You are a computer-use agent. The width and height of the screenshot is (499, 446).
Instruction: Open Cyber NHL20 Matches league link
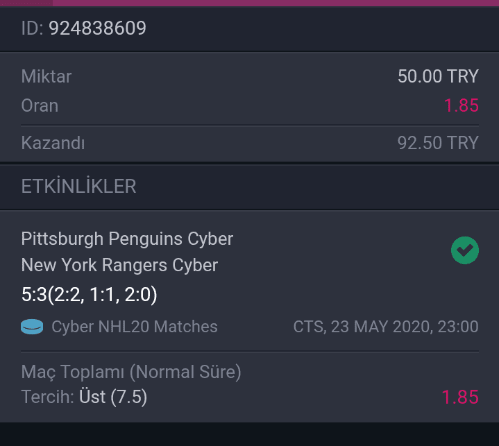click(135, 327)
